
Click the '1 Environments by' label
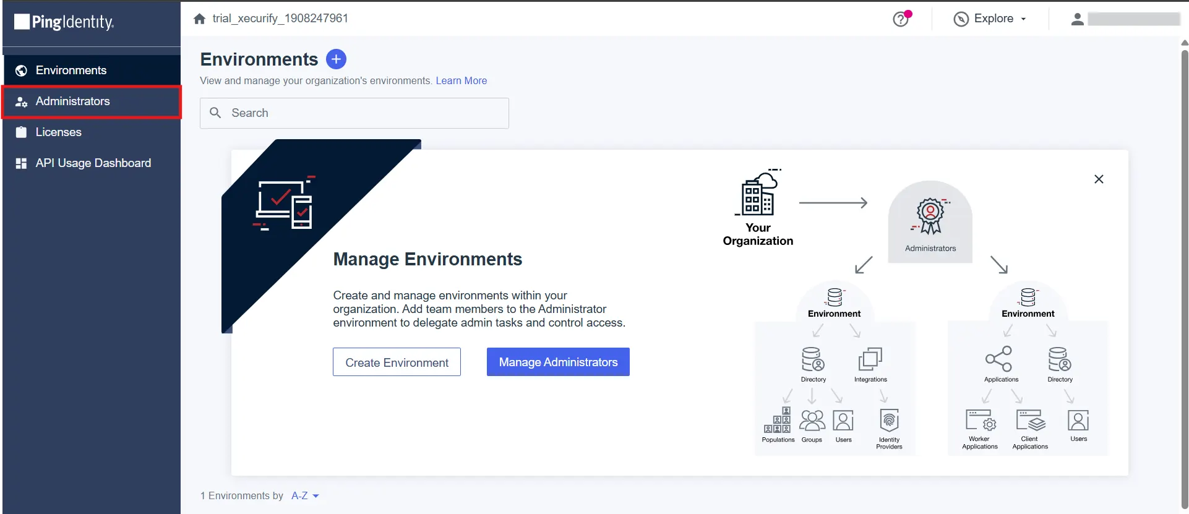[242, 496]
